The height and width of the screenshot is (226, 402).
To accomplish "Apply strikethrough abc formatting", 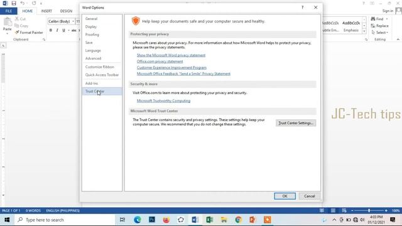I will (74, 30).
